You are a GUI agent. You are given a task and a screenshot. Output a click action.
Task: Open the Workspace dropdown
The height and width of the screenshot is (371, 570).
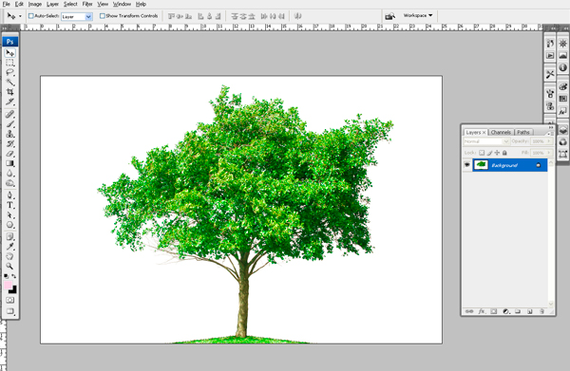click(418, 15)
